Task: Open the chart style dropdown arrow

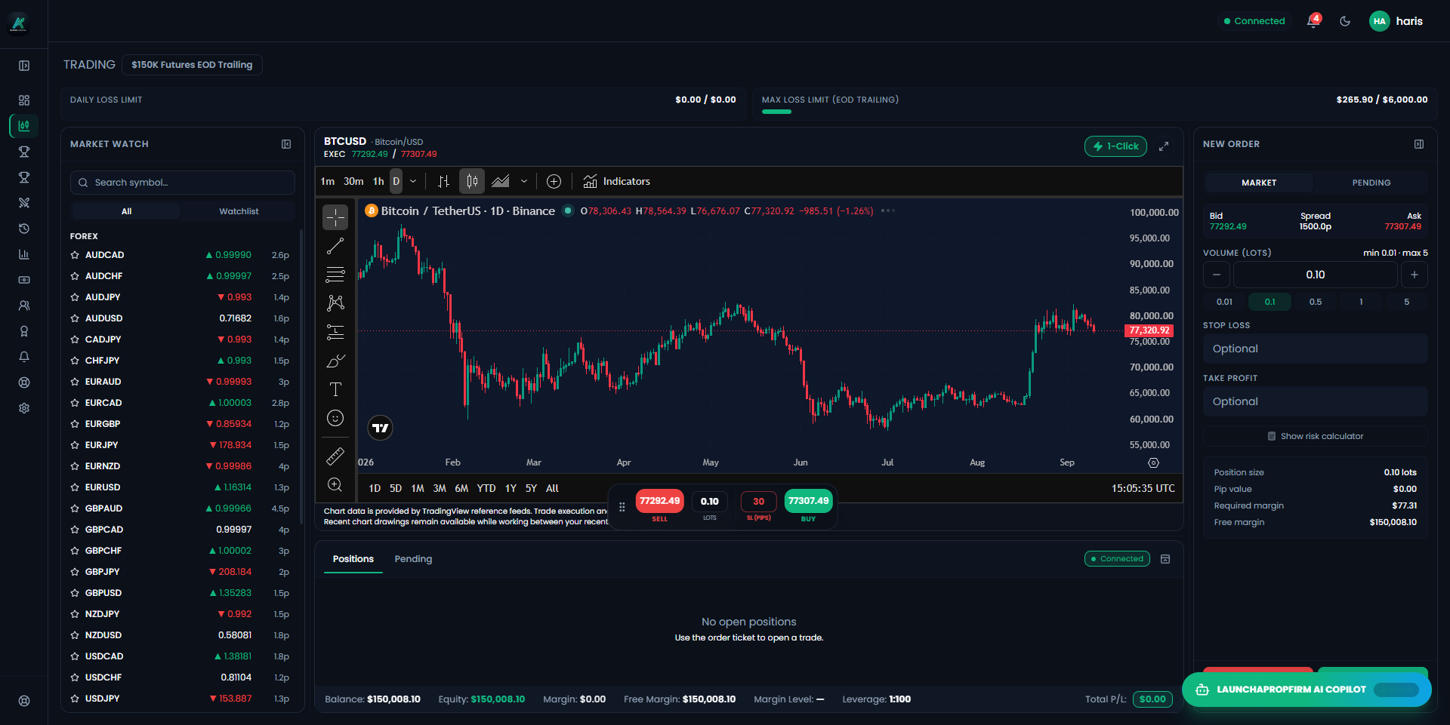Action: 524,181
